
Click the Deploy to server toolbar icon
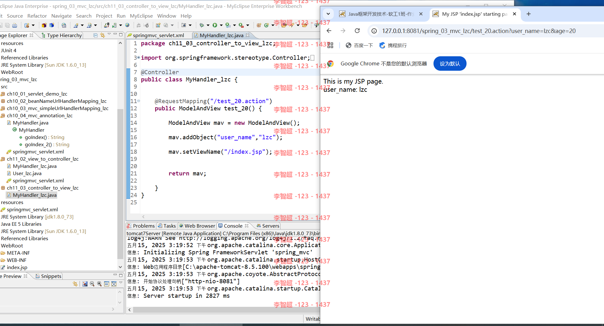[107, 25]
